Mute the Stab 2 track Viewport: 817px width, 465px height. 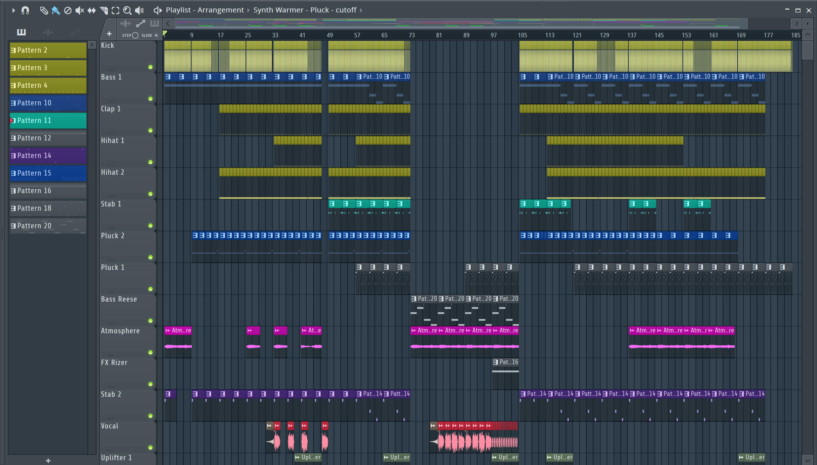pyautogui.click(x=150, y=416)
